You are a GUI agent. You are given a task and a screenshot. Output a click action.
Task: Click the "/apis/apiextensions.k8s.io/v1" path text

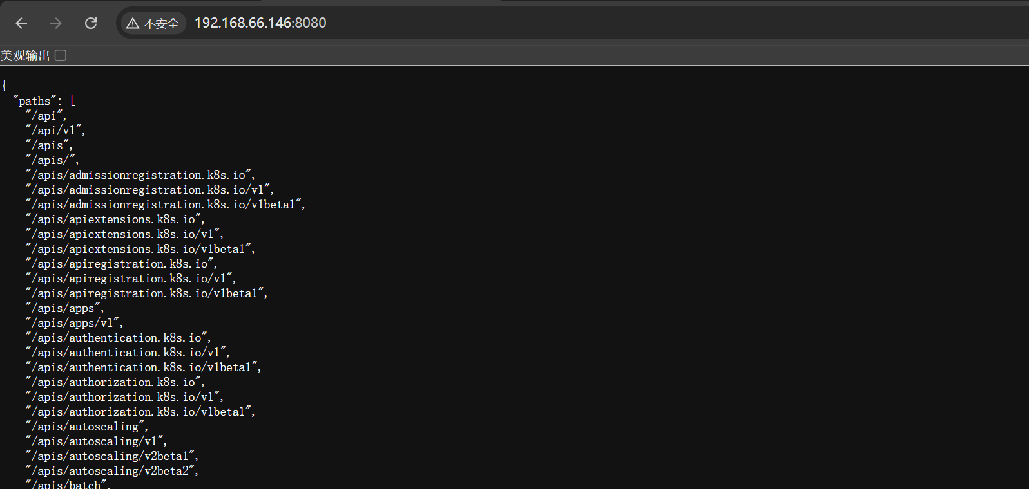pyautogui.click(x=124, y=234)
